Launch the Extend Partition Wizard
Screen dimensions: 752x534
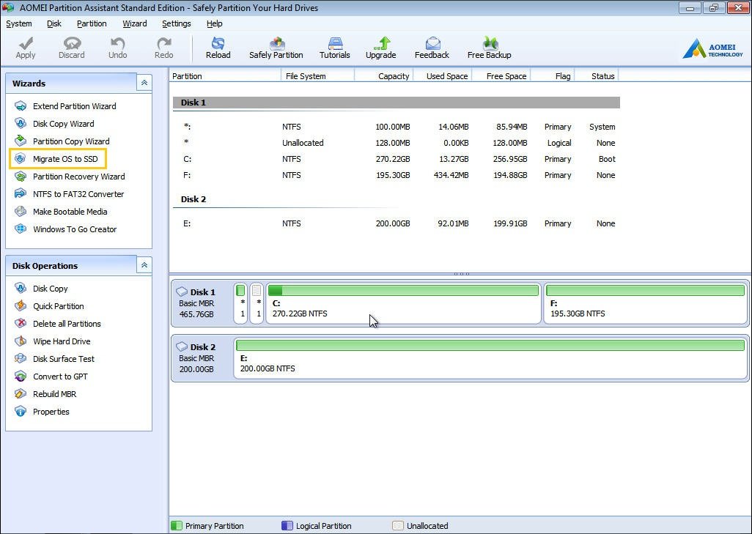[x=74, y=106]
